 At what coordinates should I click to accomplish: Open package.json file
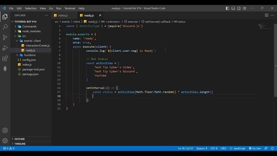click(31, 74)
